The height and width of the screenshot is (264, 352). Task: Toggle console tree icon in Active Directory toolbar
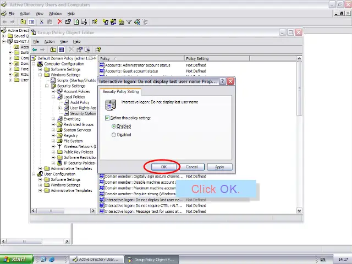31,22
